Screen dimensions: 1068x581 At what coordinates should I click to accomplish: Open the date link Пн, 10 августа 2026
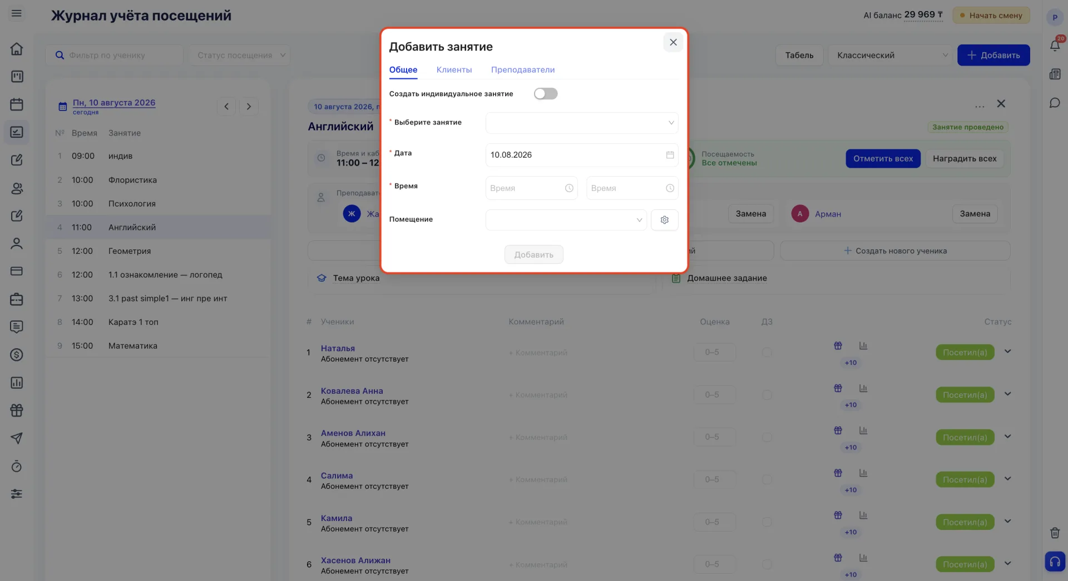114,103
